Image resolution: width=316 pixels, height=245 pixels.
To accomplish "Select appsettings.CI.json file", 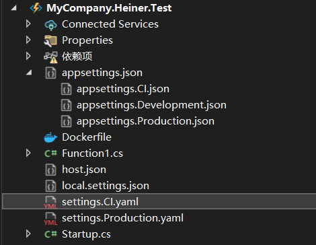I will tap(123, 89).
